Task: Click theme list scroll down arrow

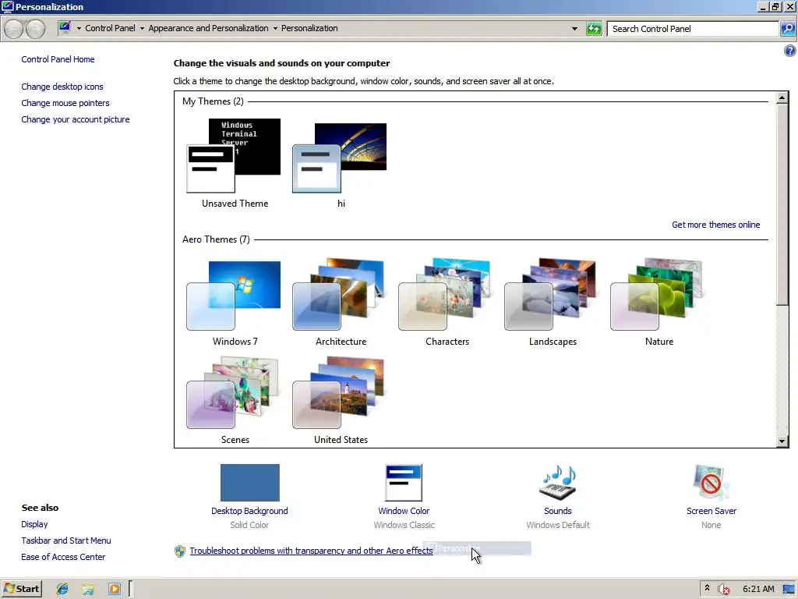Action: pyautogui.click(x=782, y=441)
